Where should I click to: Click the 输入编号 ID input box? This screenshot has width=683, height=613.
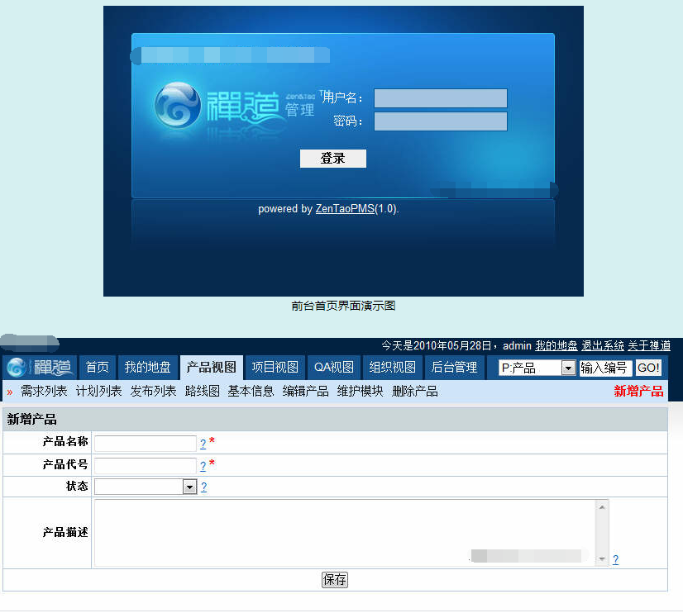(x=605, y=368)
